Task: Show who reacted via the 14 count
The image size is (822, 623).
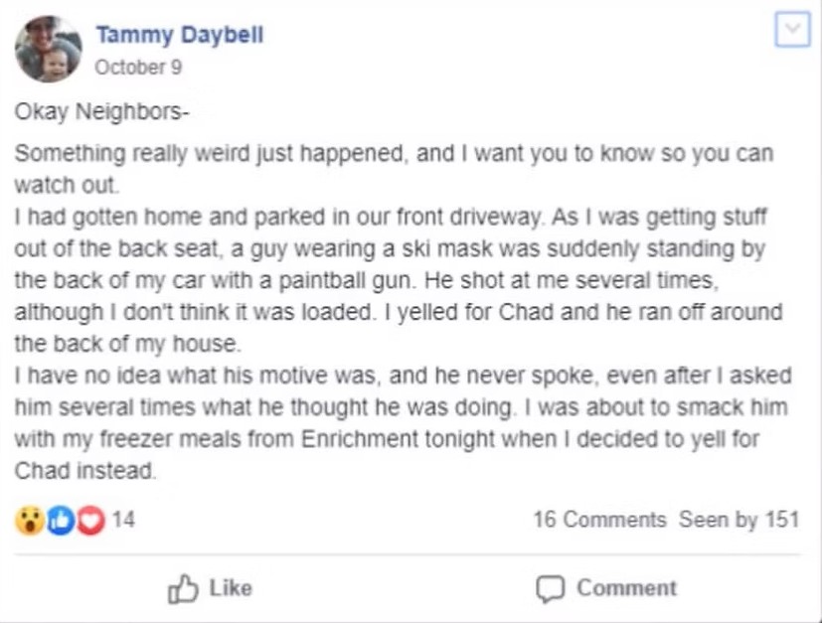Action: coord(122,520)
